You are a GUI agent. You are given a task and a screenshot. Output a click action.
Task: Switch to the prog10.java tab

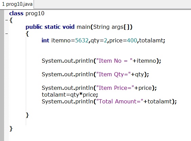17,4
